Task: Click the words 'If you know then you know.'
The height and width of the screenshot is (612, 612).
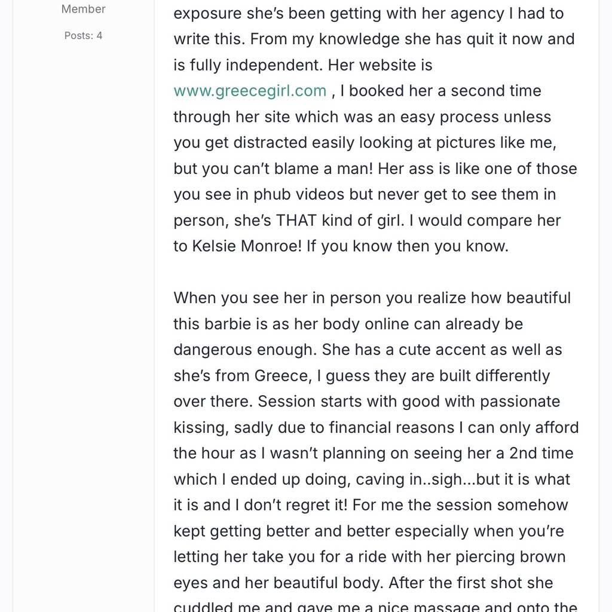Action: [408, 246]
